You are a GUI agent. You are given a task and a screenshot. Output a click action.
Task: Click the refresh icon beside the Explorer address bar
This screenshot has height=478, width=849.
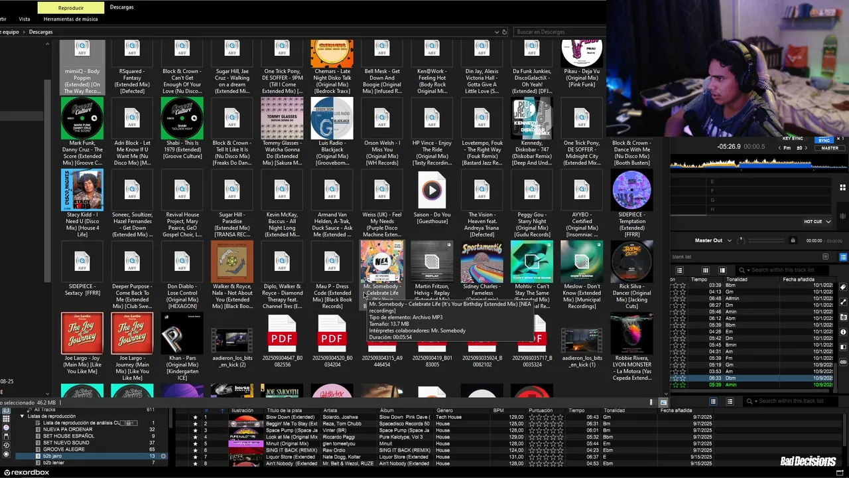(504, 32)
